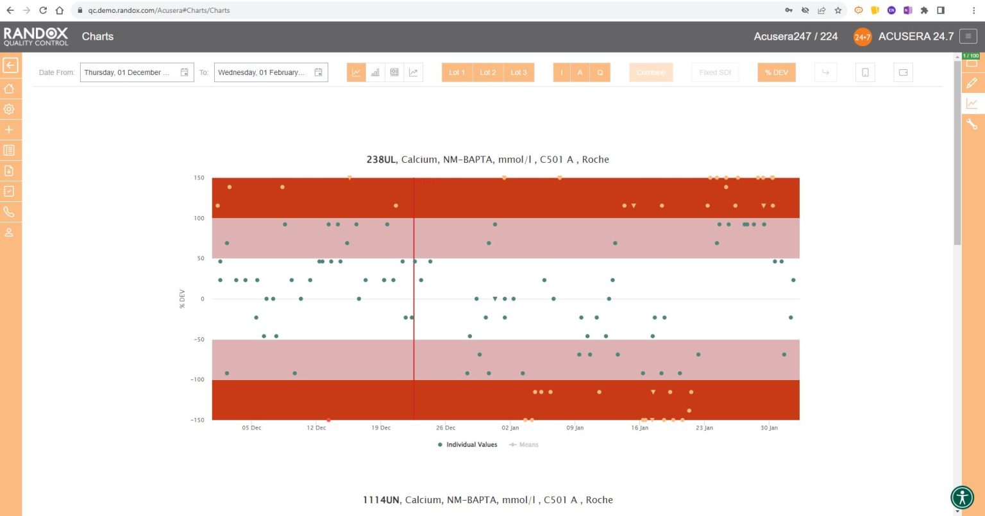Click the Individual Values legend entry

coord(467,445)
